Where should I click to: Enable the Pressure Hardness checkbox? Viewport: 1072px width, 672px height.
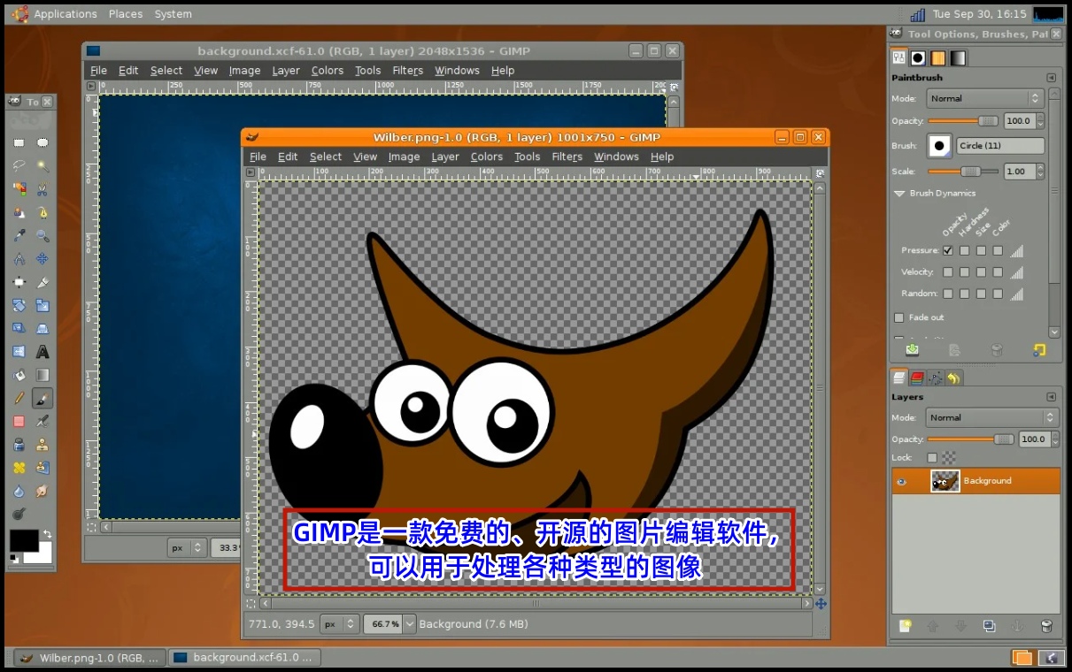tap(965, 251)
